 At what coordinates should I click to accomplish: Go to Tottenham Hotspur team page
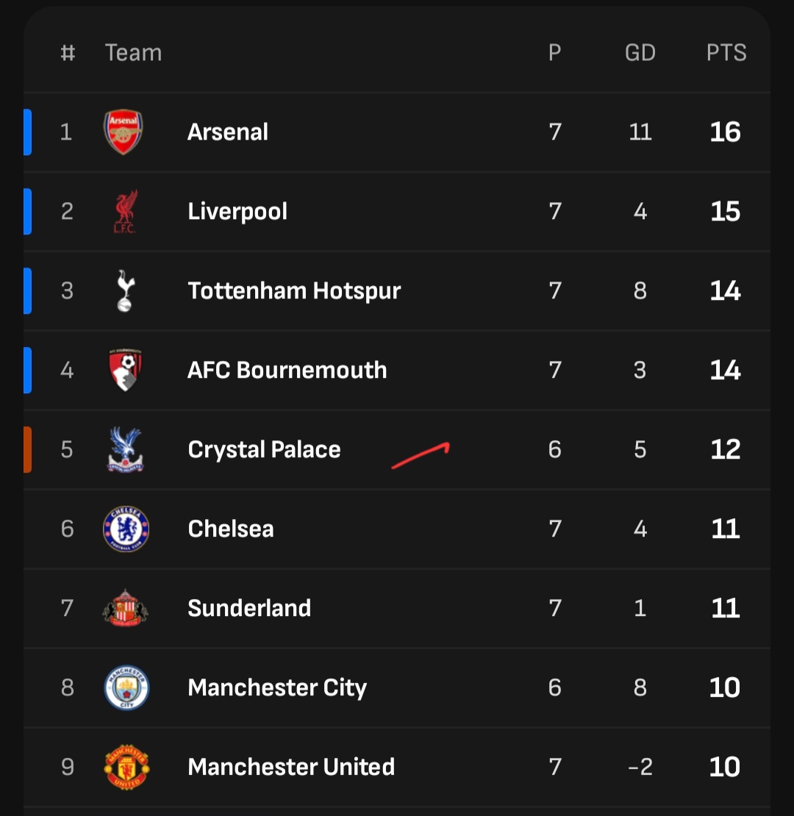pyautogui.click(x=294, y=290)
